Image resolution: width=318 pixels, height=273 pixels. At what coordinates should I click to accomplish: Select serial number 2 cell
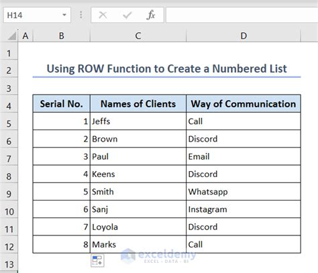[62, 139]
